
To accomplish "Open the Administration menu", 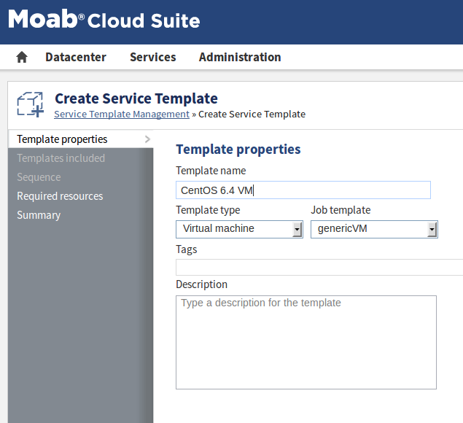I will coord(239,57).
